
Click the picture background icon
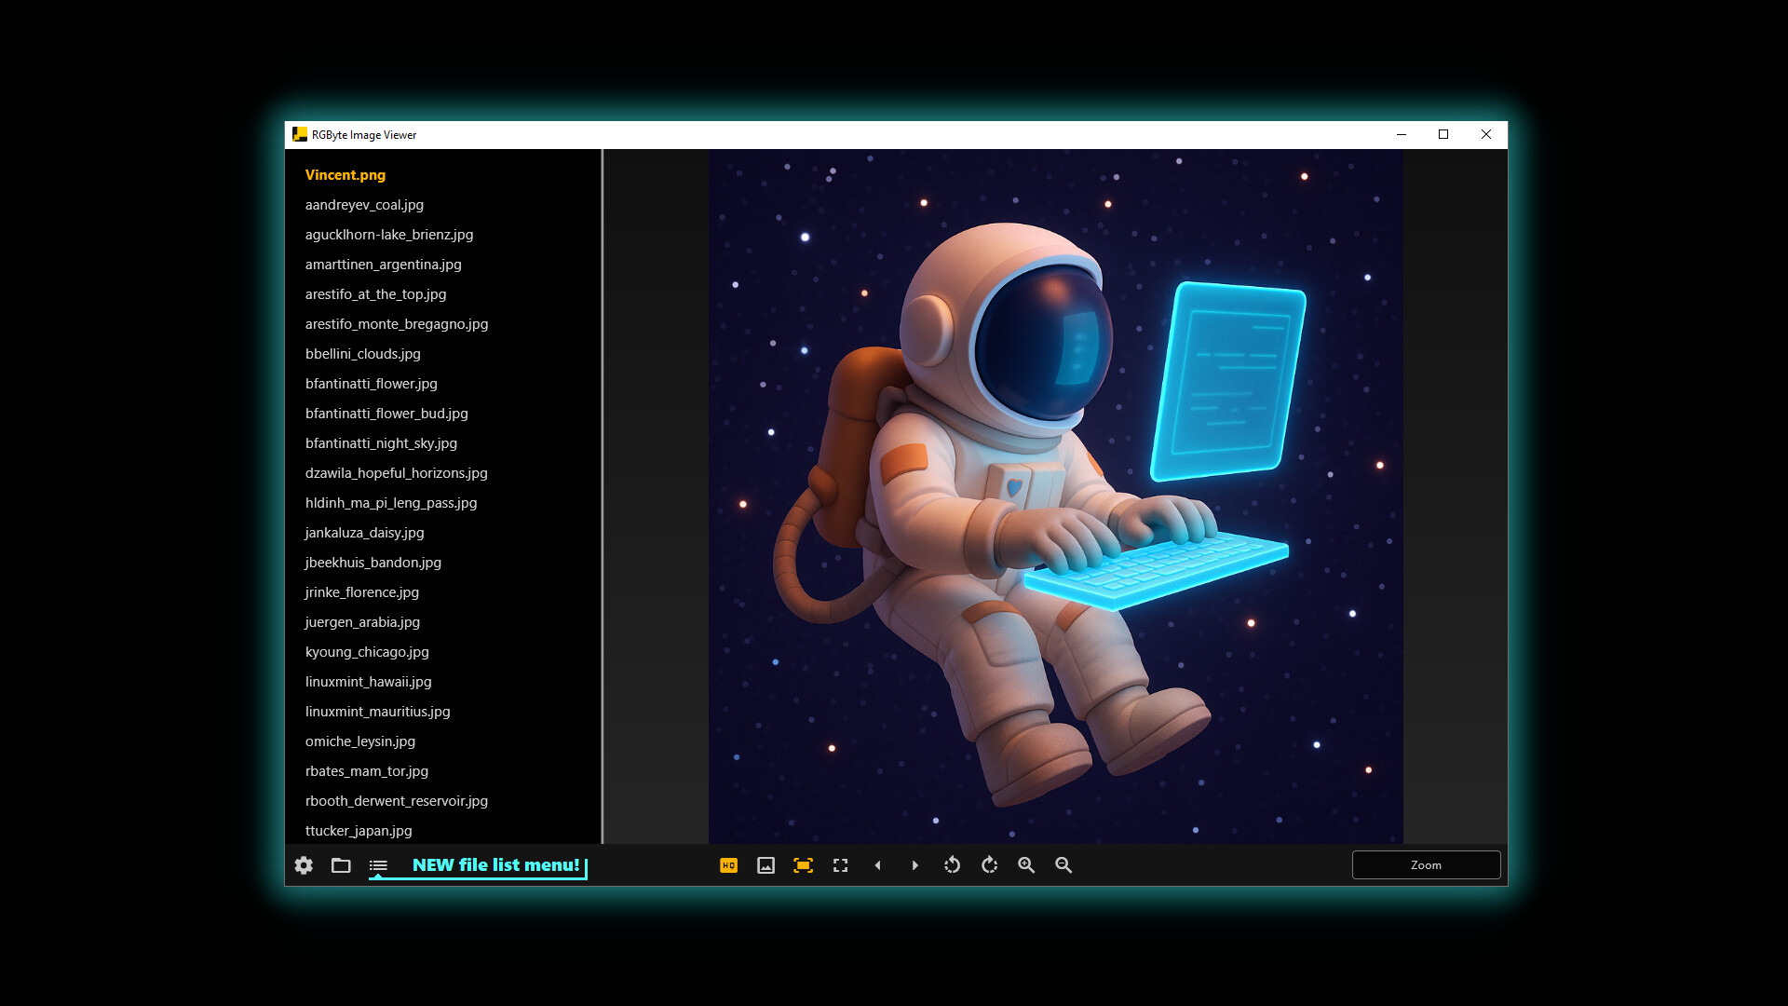coord(765,865)
